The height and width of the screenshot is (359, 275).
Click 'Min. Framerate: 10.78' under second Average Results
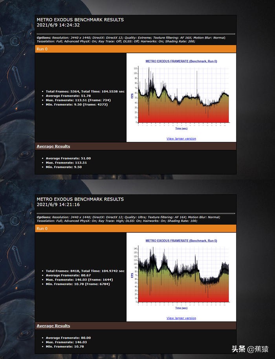(65, 346)
